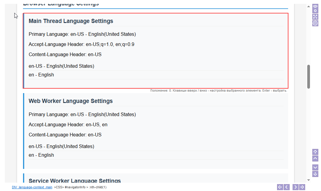Select the 'en - English' item under Main Thread
Image resolution: width=321 pixels, height=191 pixels.
tap(41, 75)
